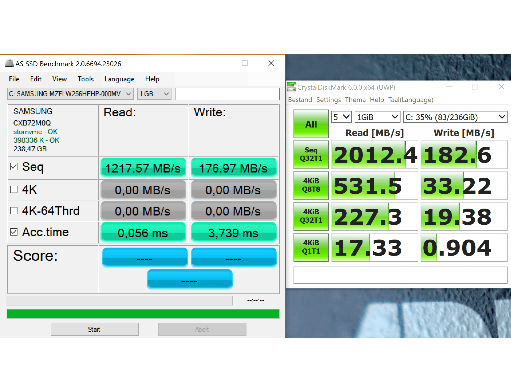Open the 1 GB test size dropdown
The height and width of the screenshot is (392, 511).
click(x=154, y=94)
